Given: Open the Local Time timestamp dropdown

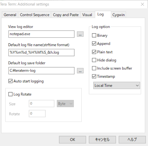Looking at the screenshot, I should coord(117,85).
